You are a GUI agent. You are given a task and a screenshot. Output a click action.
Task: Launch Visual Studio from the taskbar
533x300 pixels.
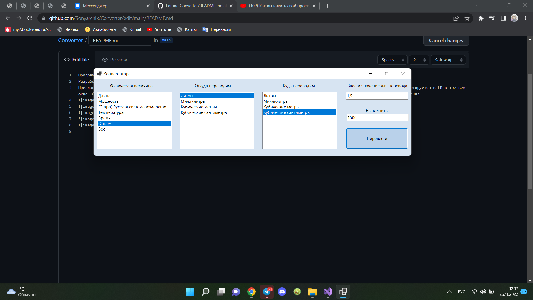[328, 292]
